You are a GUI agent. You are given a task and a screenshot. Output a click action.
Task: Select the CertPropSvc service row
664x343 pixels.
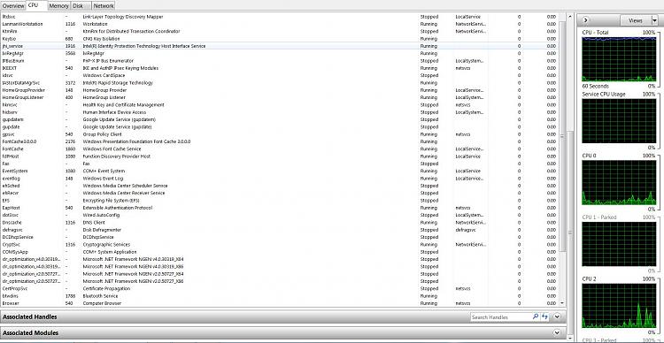pos(280,288)
